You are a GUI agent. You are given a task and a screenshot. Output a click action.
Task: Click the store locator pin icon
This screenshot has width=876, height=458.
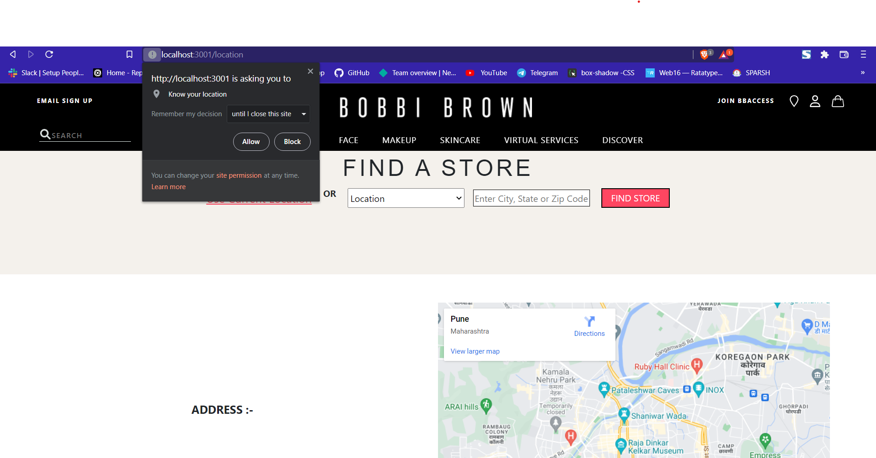click(x=794, y=101)
